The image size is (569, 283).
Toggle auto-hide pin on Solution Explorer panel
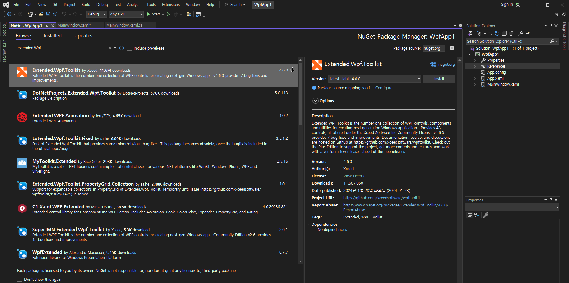(x=551, y=26)
